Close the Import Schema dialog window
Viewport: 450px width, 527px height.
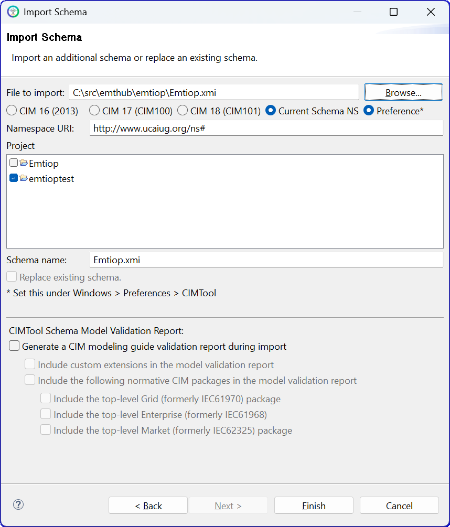(431, 12)
